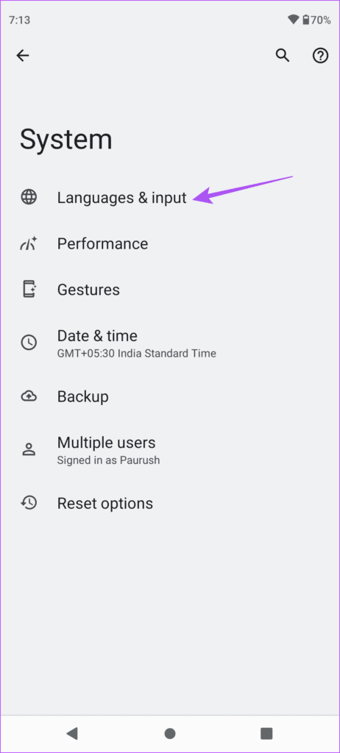Tap the Backup cloud upload icon
The image size is (340, 753).
29,396
